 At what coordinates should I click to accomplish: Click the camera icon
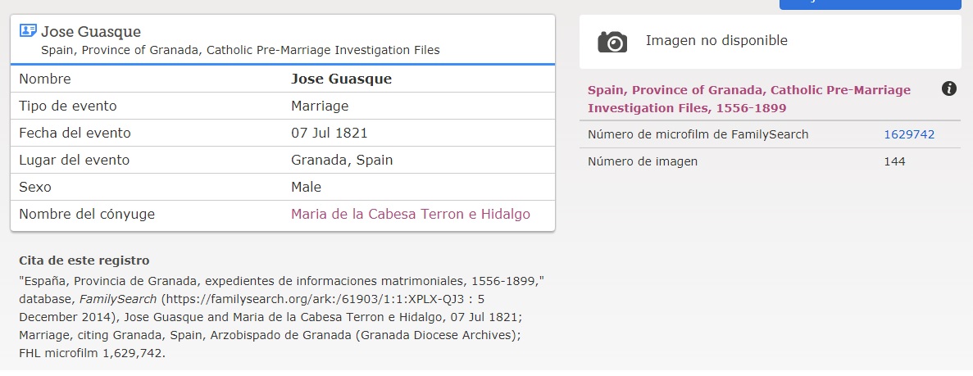[x=612, y=41]
